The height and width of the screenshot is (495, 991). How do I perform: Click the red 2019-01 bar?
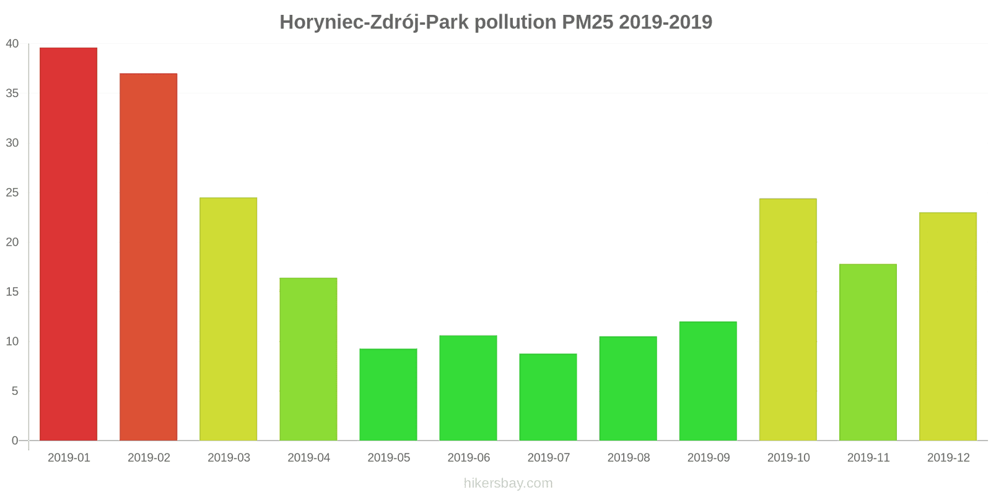68,244
